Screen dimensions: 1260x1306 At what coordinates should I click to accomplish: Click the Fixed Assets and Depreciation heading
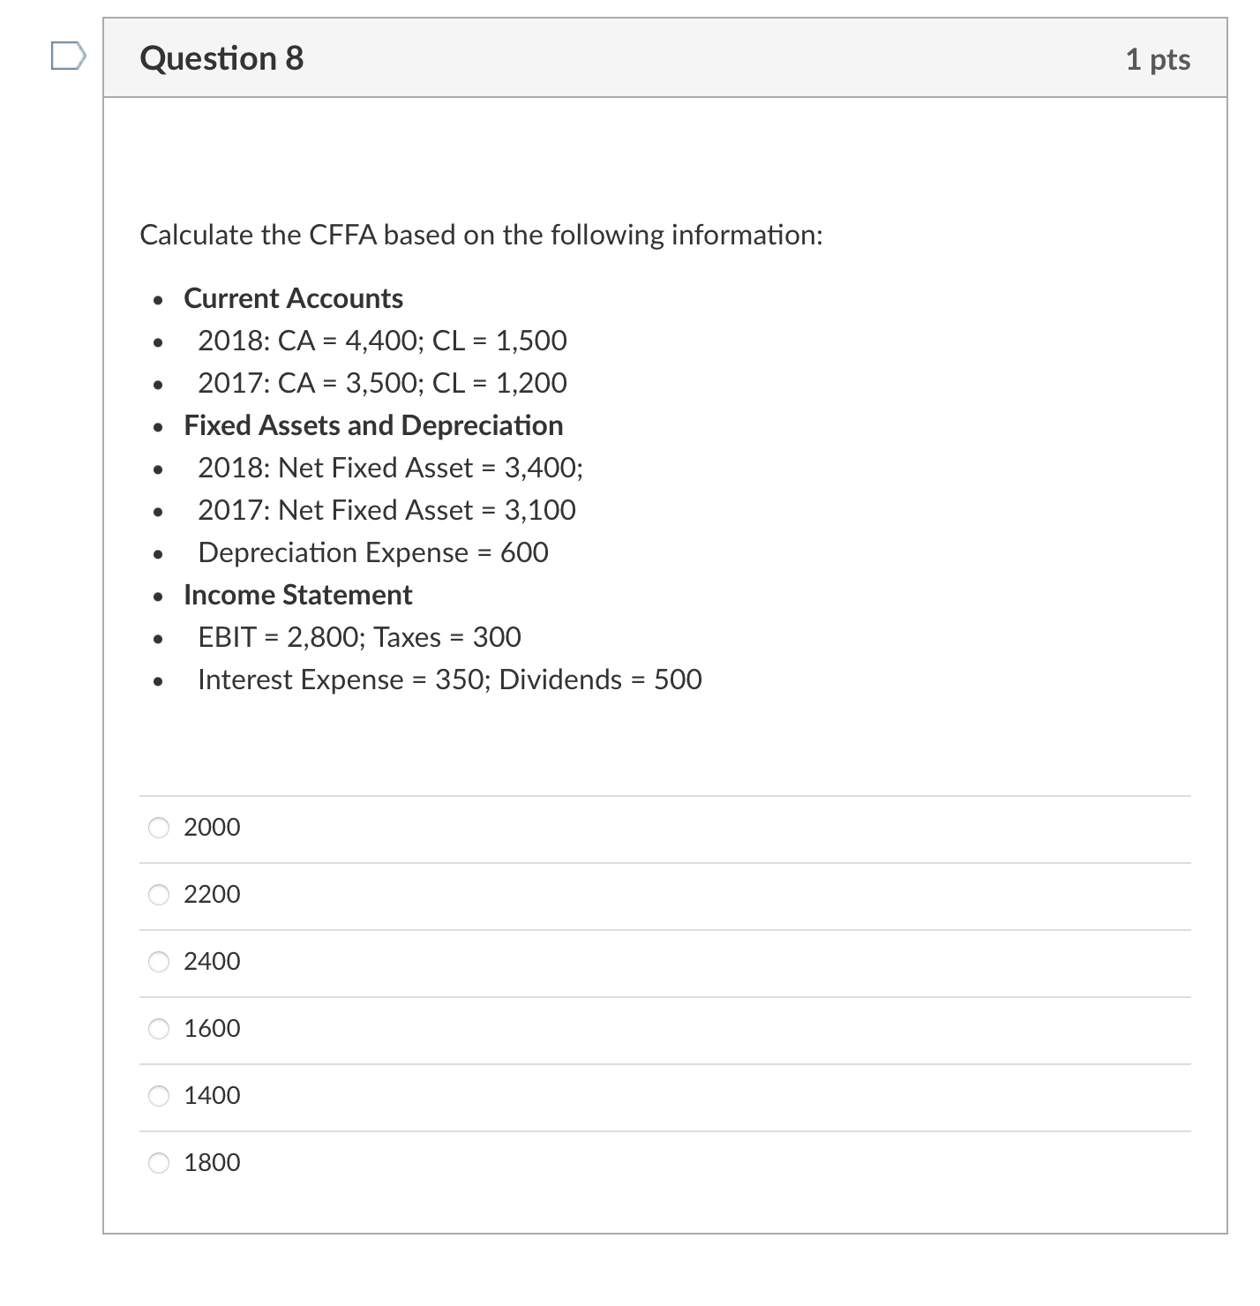[373, 425]
